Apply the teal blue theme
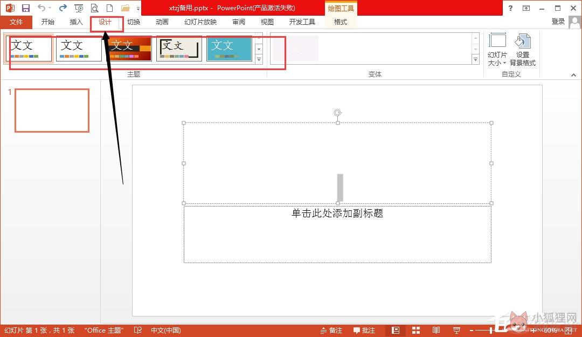The height and width of the screenshot is (337, 582). coord(229,49)
